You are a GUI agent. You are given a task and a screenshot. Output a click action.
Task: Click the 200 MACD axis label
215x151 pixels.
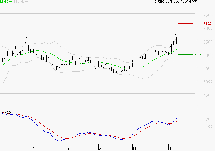coord(209,119)
